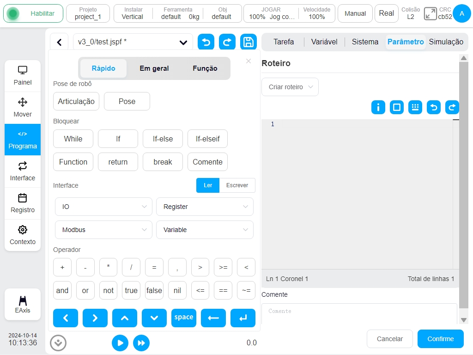Viewport: 473px width, 355px height.
Task: Click the scrollbar down arrow on the right
Action: click(x=464, y=320)
